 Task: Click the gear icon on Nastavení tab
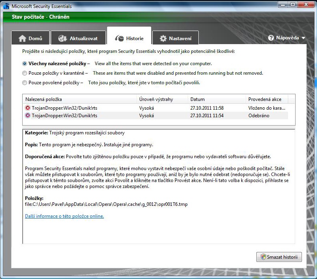[163, 38]
